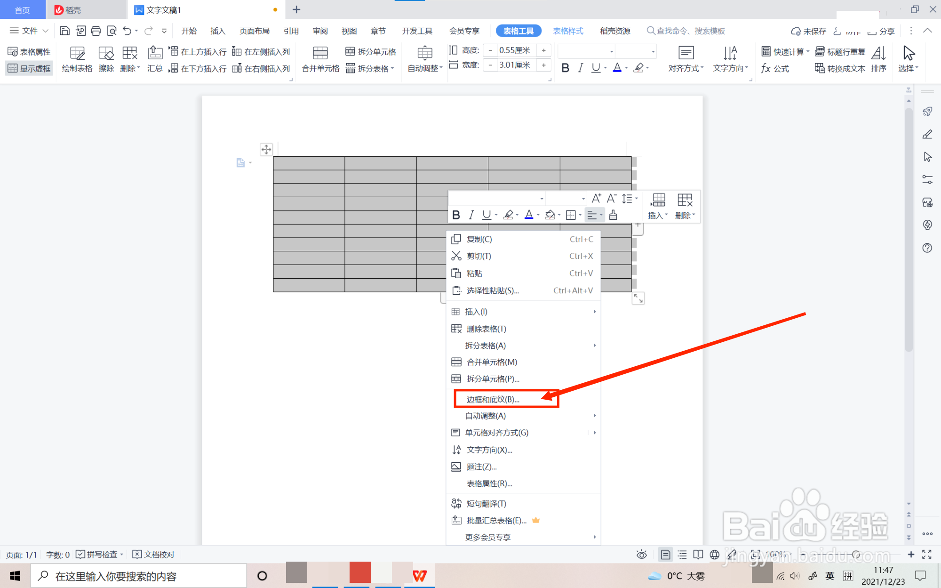Image resolution: width=941 pixels, height=588 pixels.
Task: Toggle 标题行重复 header row repeat
Action: 840,52
